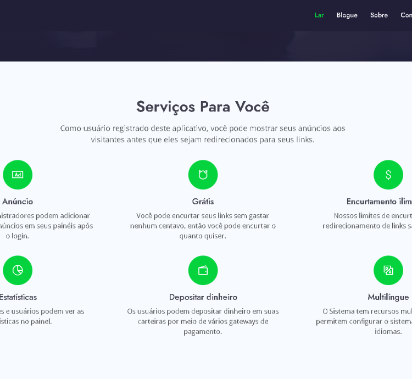Click the Depositar dinheiro wallet icon

pyautogui.click(x=203, y=270)
